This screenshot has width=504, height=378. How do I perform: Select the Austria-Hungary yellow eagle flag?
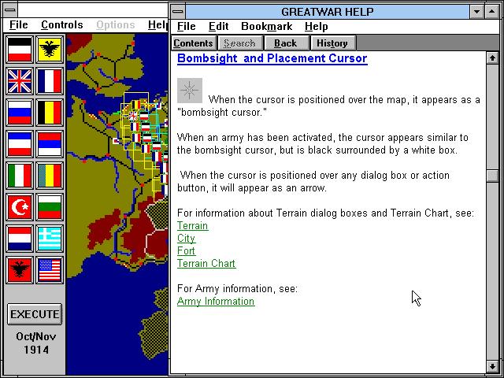coord(50,50)
